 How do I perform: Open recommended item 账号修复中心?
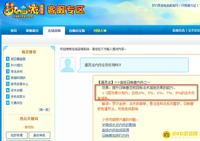click(19, 84)
